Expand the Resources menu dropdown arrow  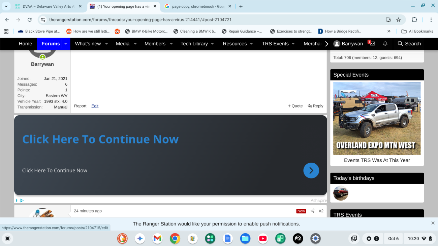[x=251, y=44]
